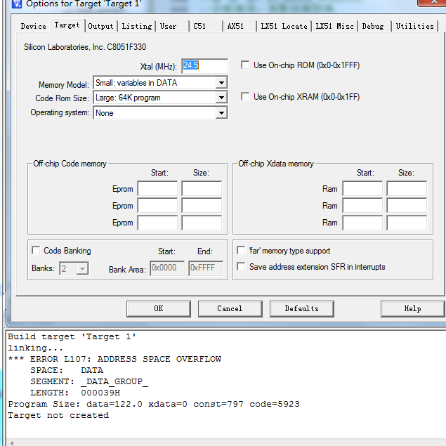Viewport: 446px width, 446px height.
Task: Click the ERROR L107 line in build output
Action: [114, 359]
